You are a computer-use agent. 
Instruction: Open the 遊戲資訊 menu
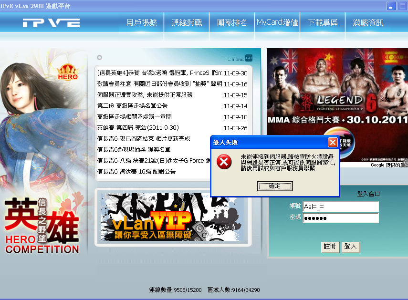point(368,22)
